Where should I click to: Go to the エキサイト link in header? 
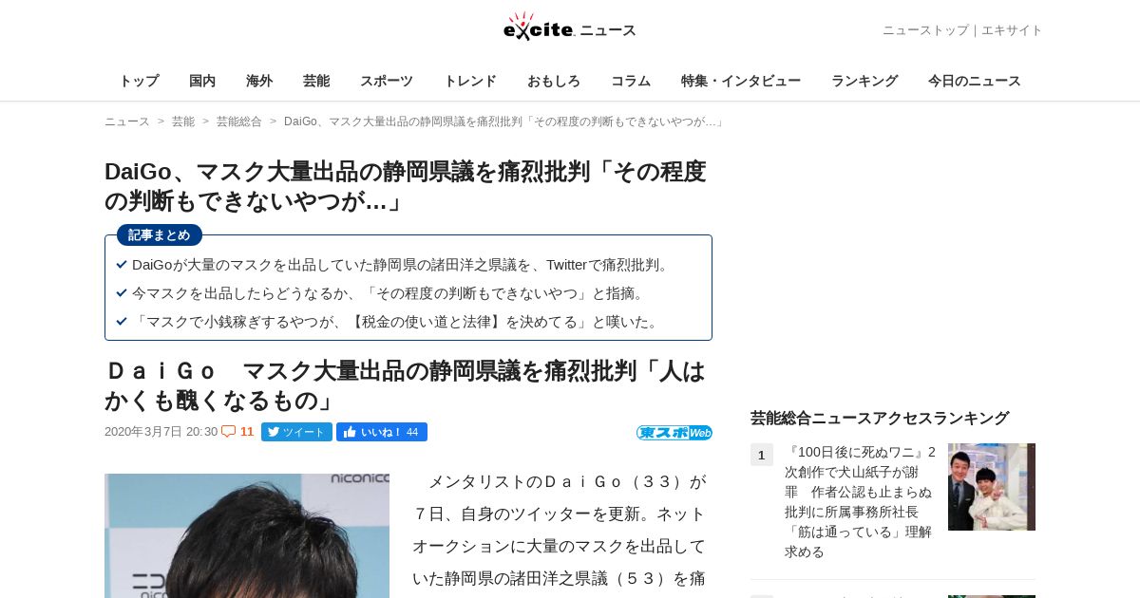click(x=1012, y=30)
